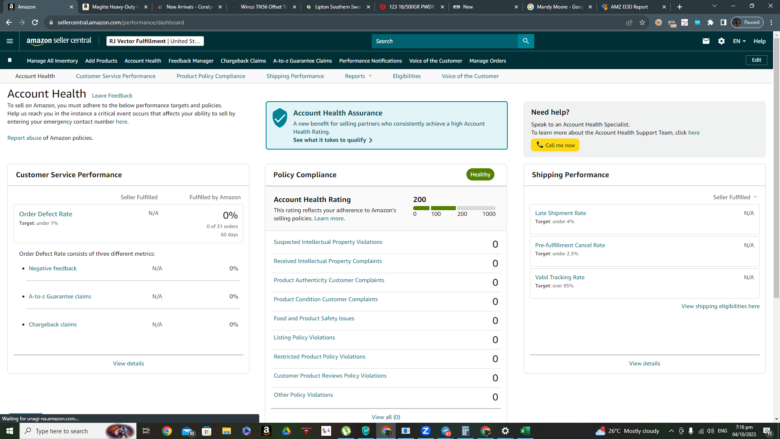Image resolution: width=780 pixels, height=439 pixels.
Task: Open the Report abuse link
Action: pyautogui.click(x=24, y=138)
